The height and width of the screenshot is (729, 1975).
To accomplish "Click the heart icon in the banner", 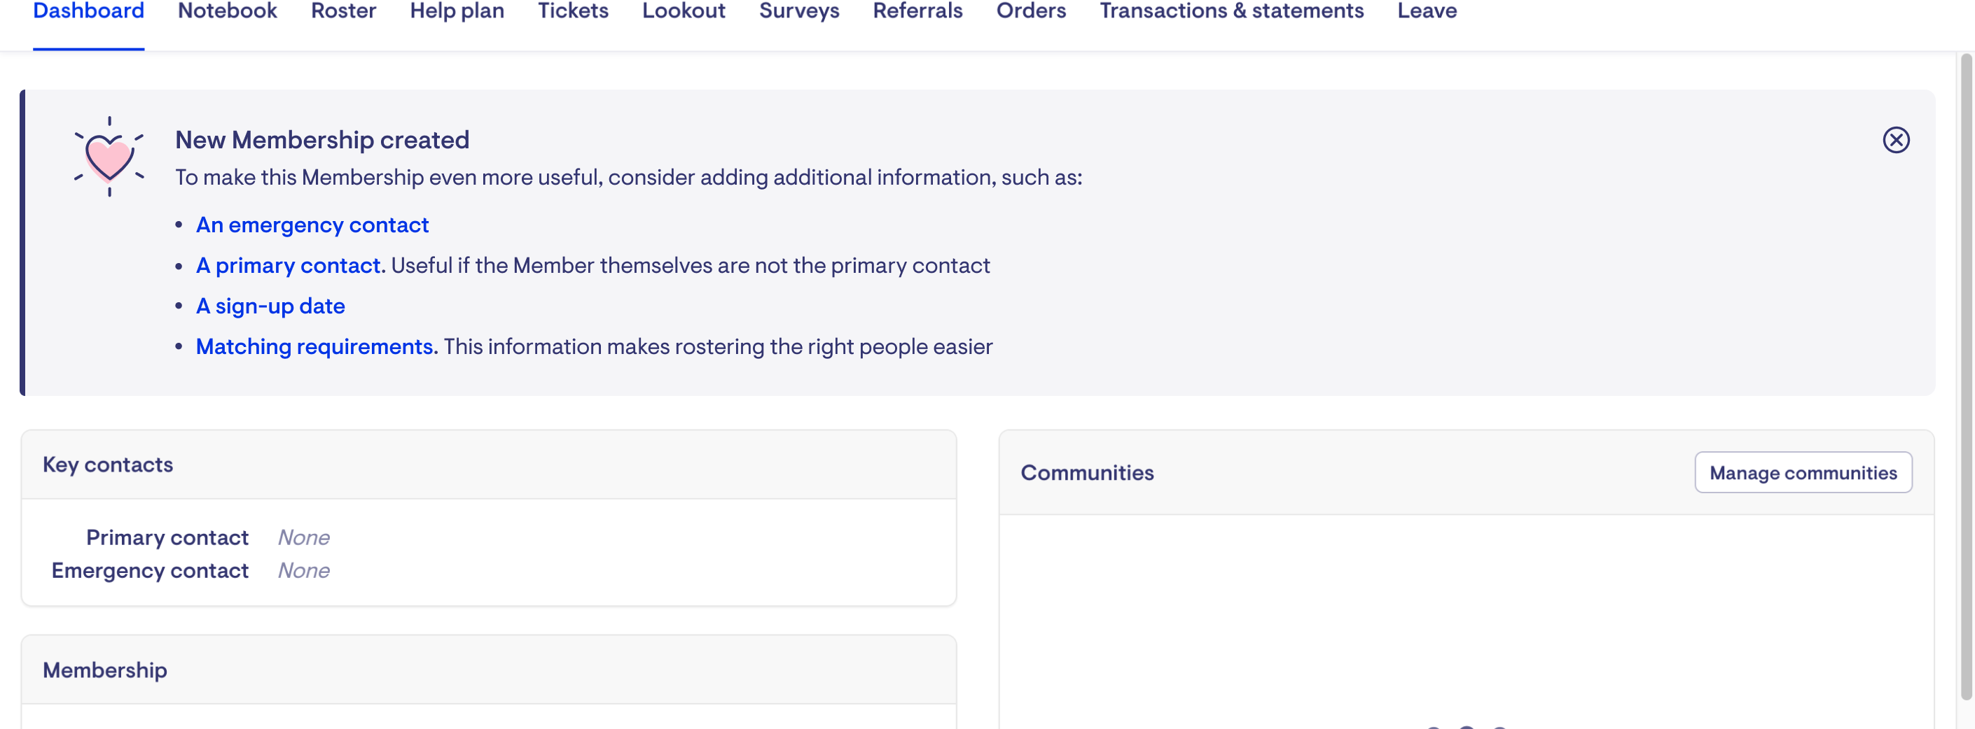I will [x=109, y=157].
